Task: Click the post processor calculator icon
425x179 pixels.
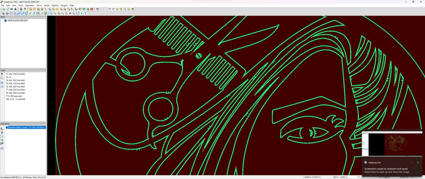Action: click(21, 9)
